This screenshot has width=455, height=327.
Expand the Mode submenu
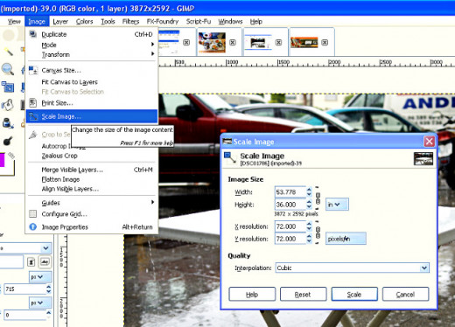tap(92, 45)
